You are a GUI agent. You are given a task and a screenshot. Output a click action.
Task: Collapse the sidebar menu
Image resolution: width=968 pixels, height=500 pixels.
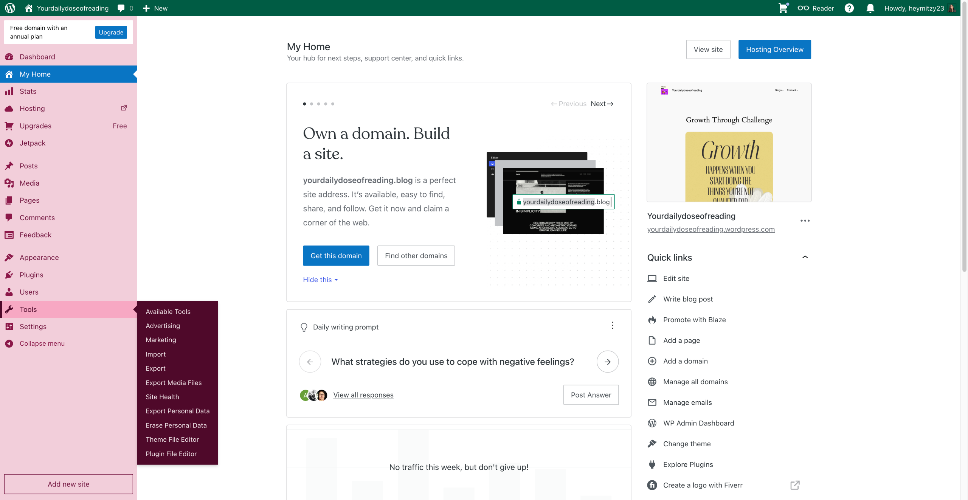click(42, 343)
